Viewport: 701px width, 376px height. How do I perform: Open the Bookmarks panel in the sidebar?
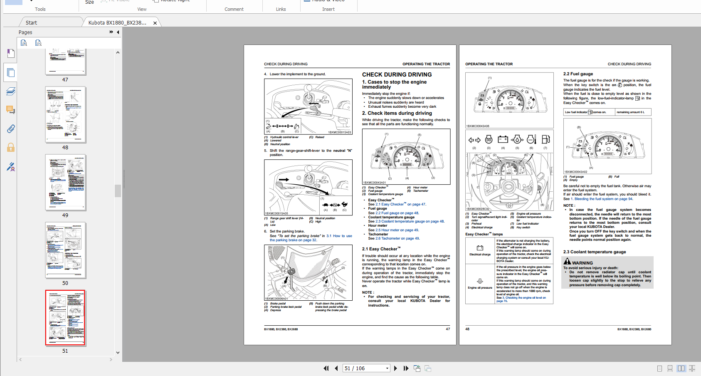(10, 53)
